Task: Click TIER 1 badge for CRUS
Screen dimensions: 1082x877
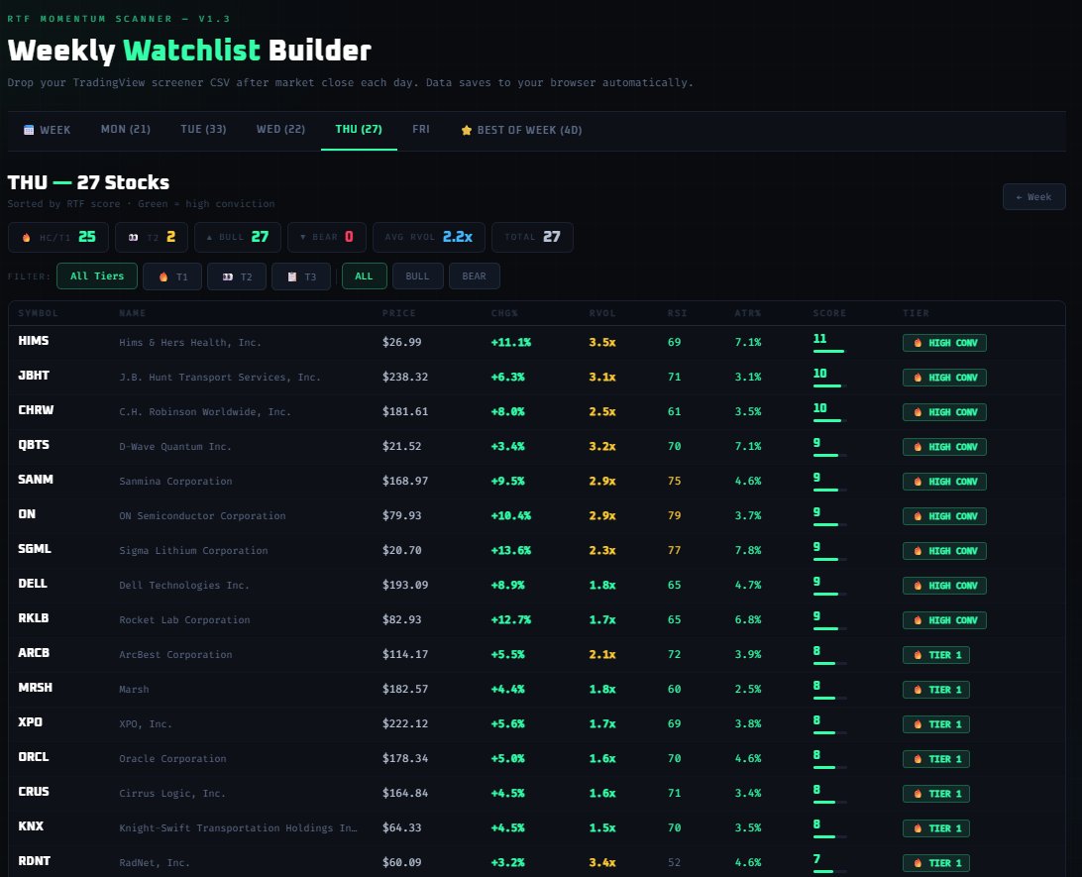Action: coord(936,794)
